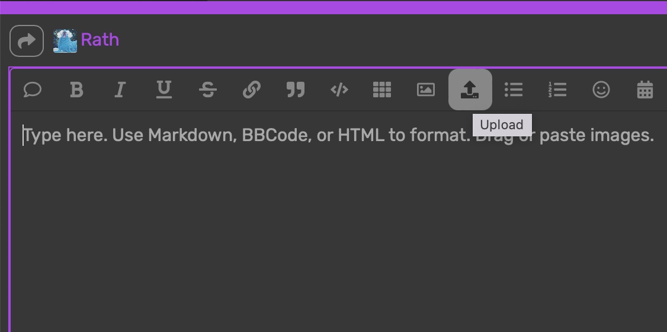Click Rath's avatar thumbnail
The width and height of the screenshot is (667, 332).
65,41
